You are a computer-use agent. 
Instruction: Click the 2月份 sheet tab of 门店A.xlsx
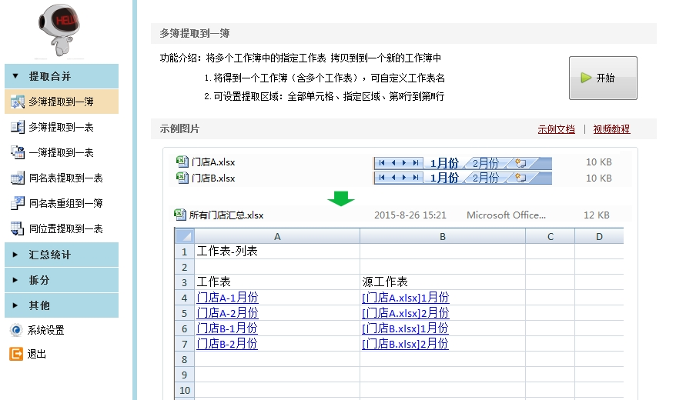pos(485,163)
